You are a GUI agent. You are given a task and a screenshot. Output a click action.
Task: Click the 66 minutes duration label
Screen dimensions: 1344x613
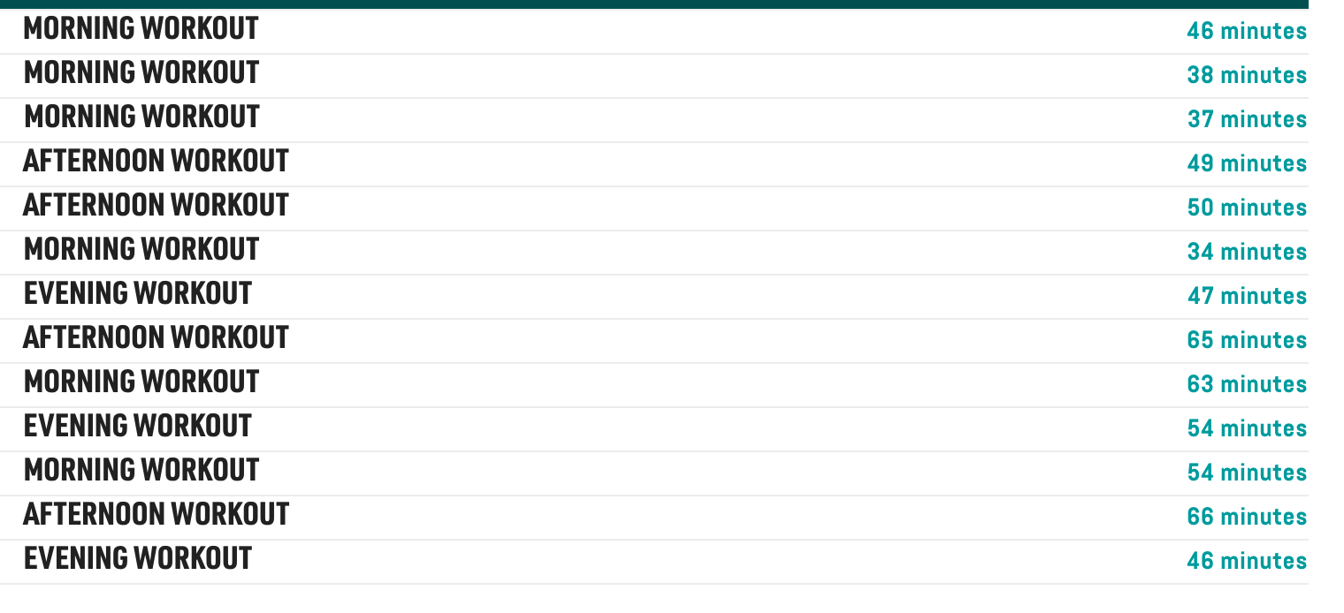click(x=1247, y=518)
